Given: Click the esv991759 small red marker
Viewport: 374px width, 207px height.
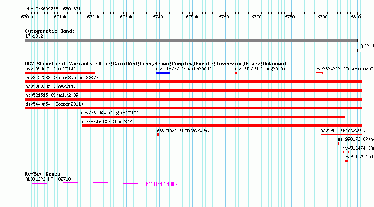Looking at the screenshot, I should (x=236, y=73).
